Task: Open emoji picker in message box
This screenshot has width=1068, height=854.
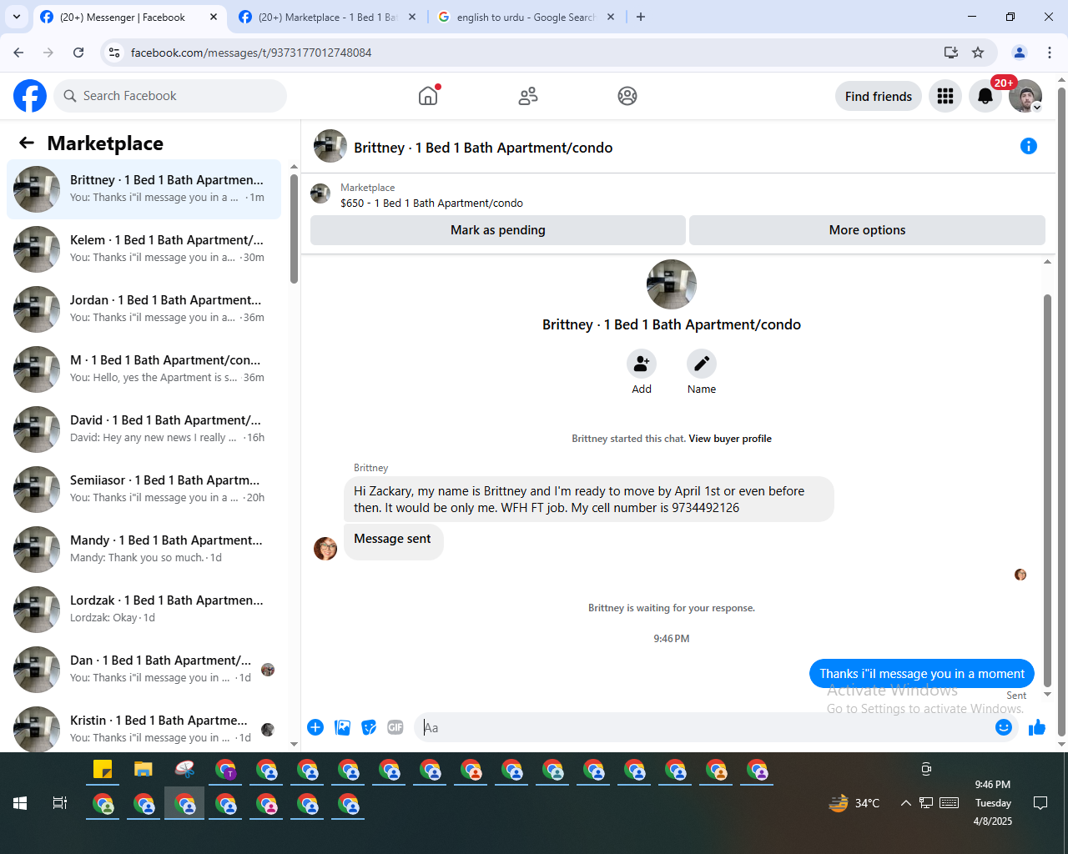Action: pos(1004,727)
